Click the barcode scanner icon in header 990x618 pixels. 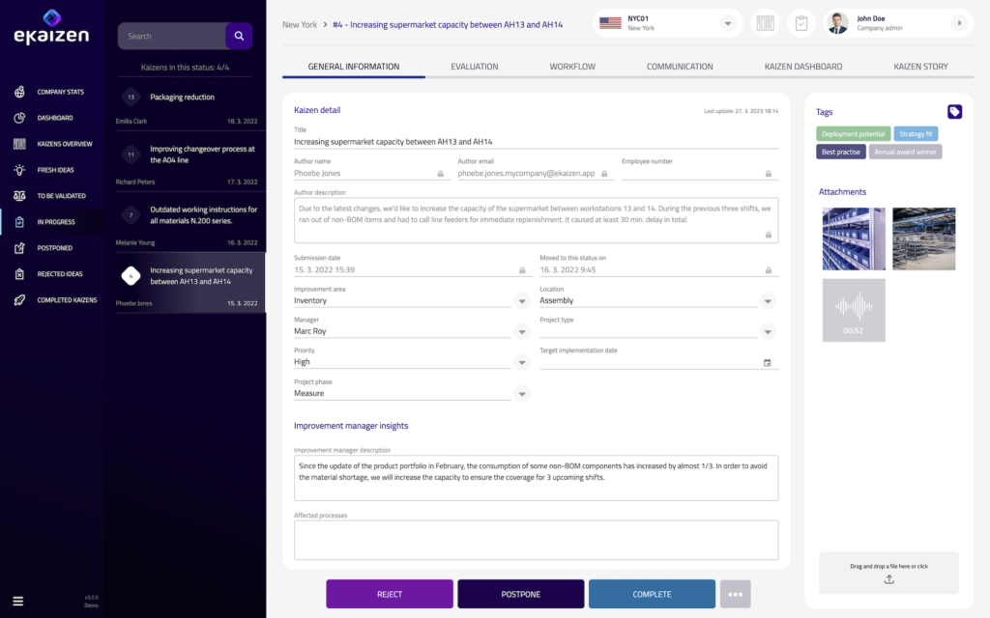point(766,23)
